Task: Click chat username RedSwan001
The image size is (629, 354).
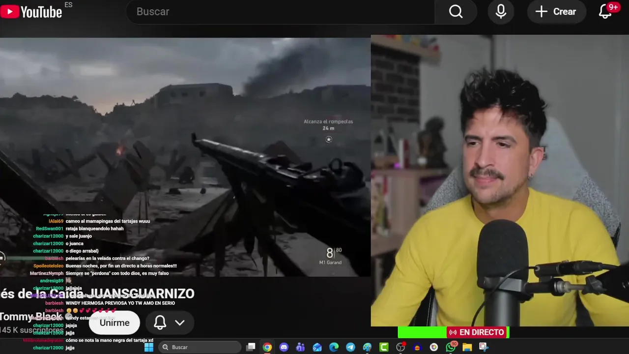Action: point(50,229)
